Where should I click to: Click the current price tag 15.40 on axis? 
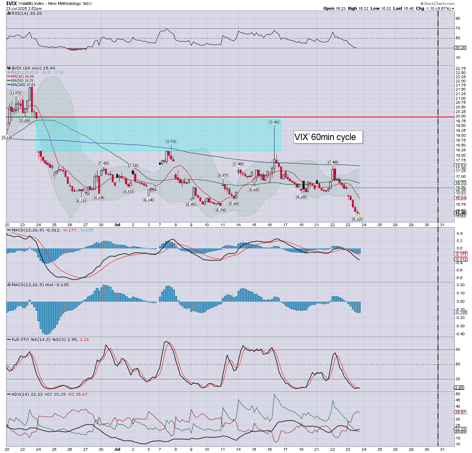click(460, 213)
